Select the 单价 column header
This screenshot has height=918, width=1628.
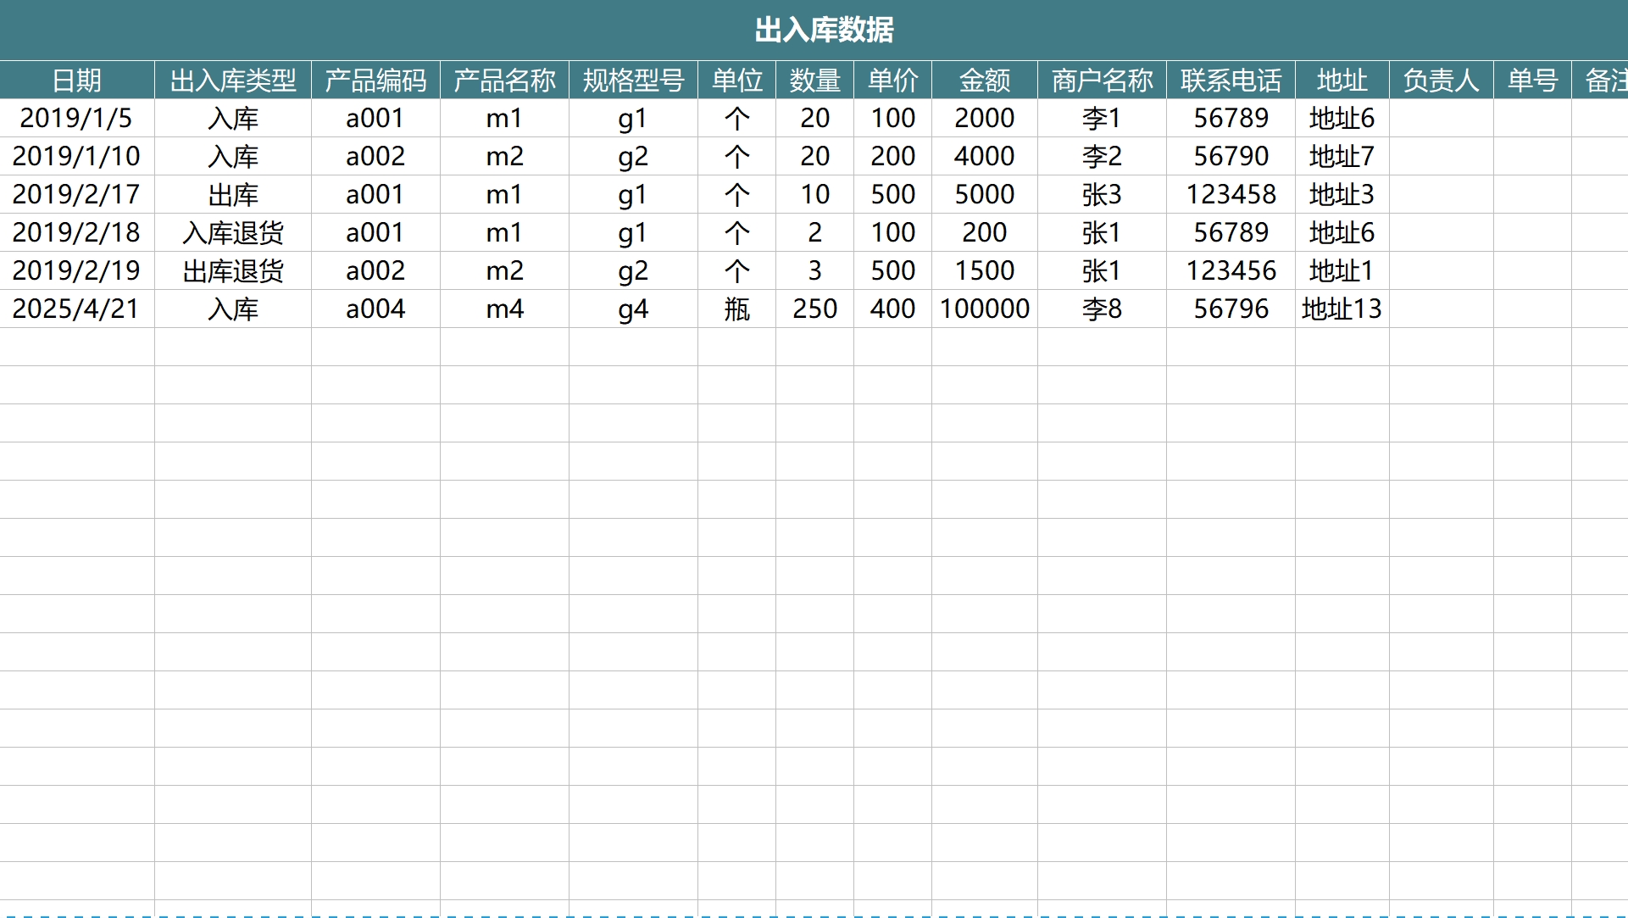click(x=892, y=81)
